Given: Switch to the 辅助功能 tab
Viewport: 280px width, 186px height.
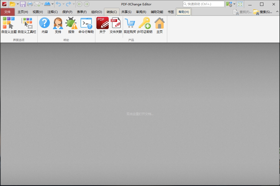Looking at the screenshot, I should [157, 12].
